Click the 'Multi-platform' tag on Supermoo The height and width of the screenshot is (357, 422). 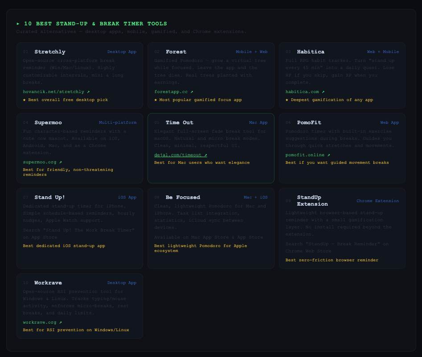coord(118,122)
